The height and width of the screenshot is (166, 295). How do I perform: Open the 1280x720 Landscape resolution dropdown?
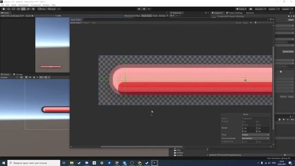click(x=12, y=16)
